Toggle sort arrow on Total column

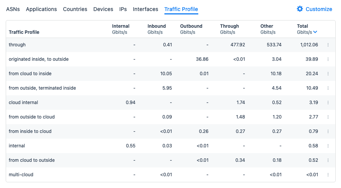click(x=315, y=32)
